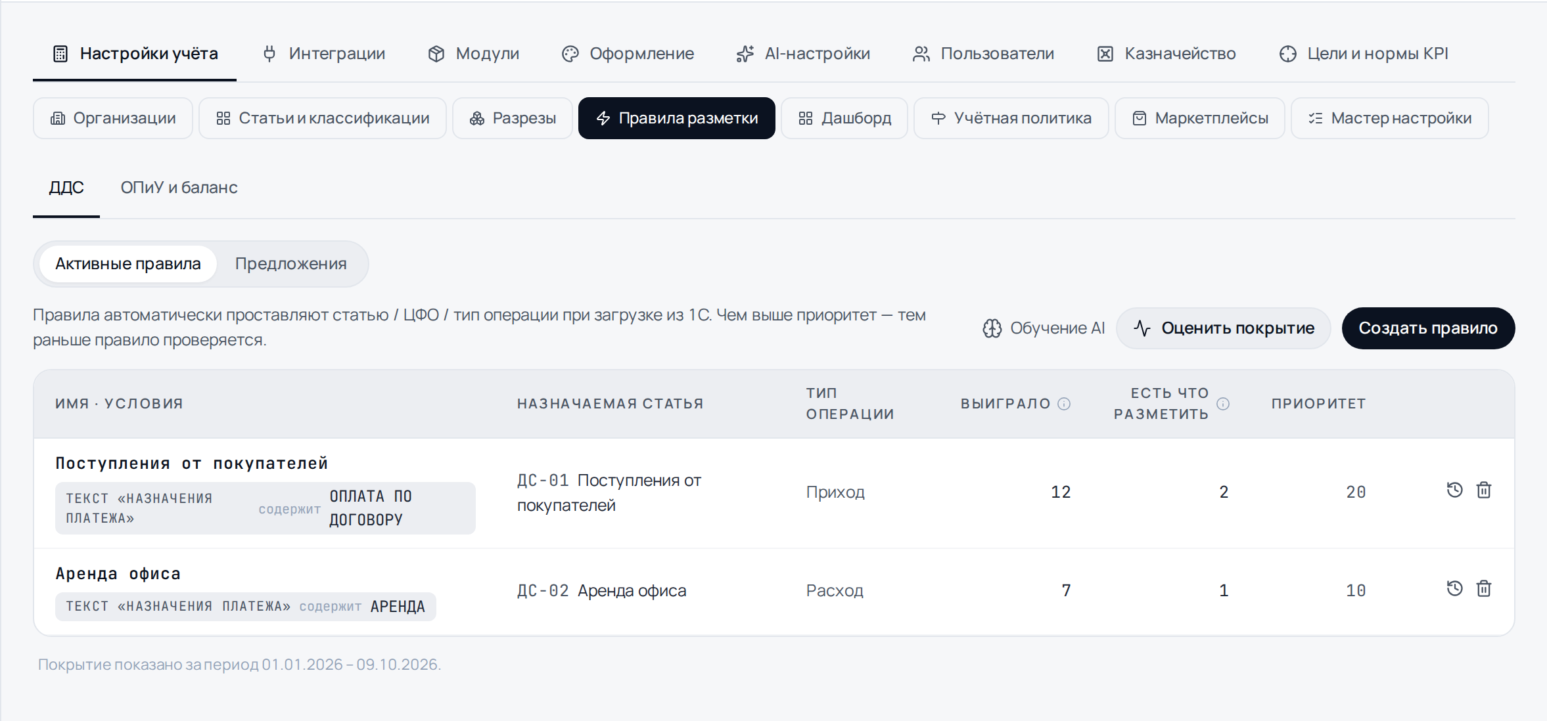Select the ДДС tab
This screenshot has height=721, width=1547.
pyautogui.click(x=66, y=188)
